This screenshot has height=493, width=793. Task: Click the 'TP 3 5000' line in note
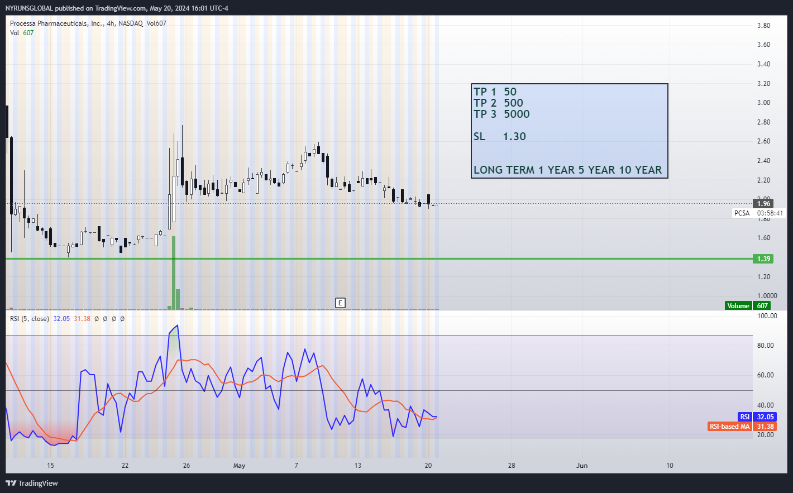(501, 114)
